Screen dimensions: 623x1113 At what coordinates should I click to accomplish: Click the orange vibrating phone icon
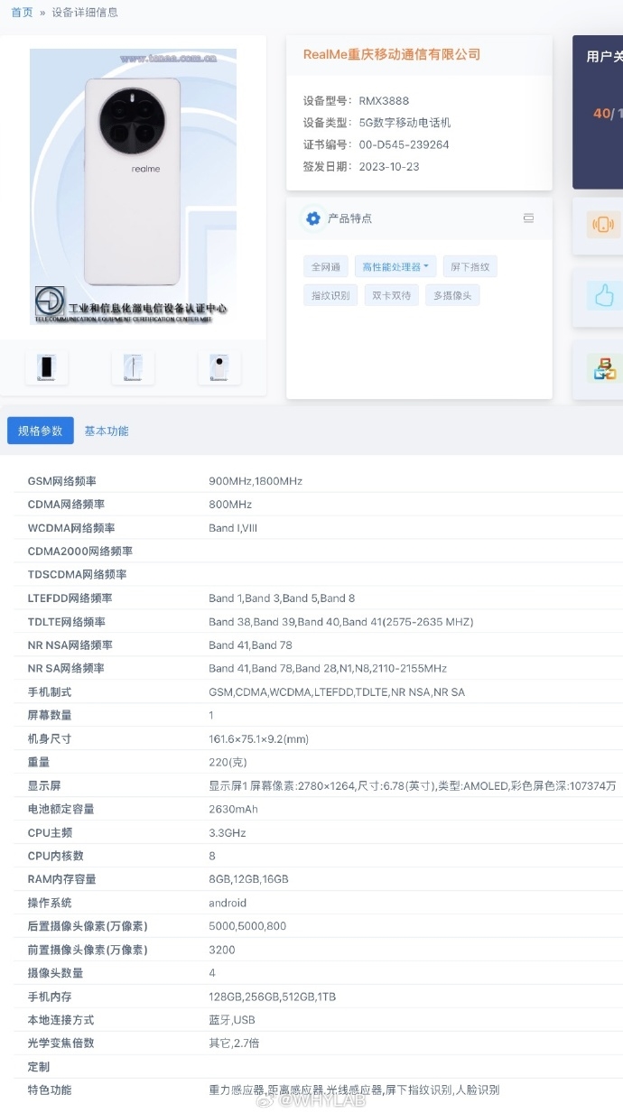pos(602,225)
